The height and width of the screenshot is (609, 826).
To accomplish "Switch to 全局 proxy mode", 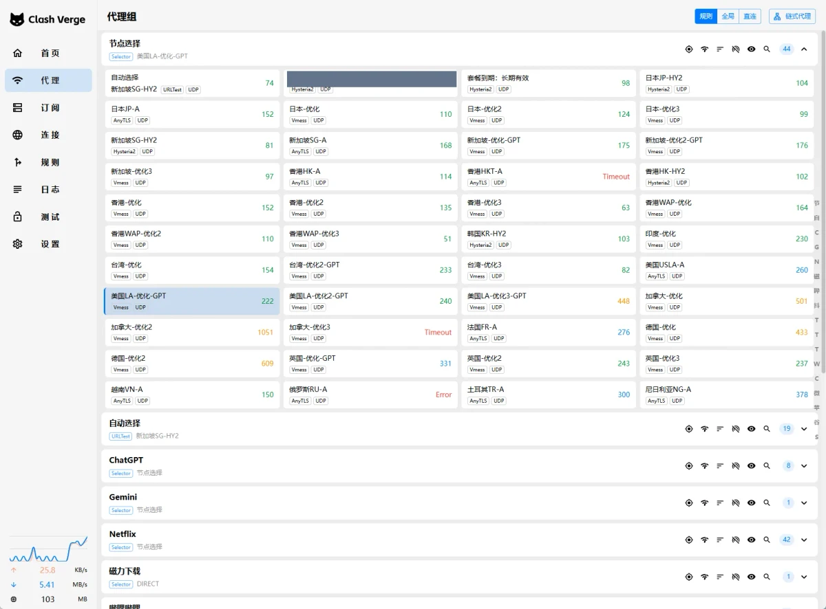I will [728, 16].
